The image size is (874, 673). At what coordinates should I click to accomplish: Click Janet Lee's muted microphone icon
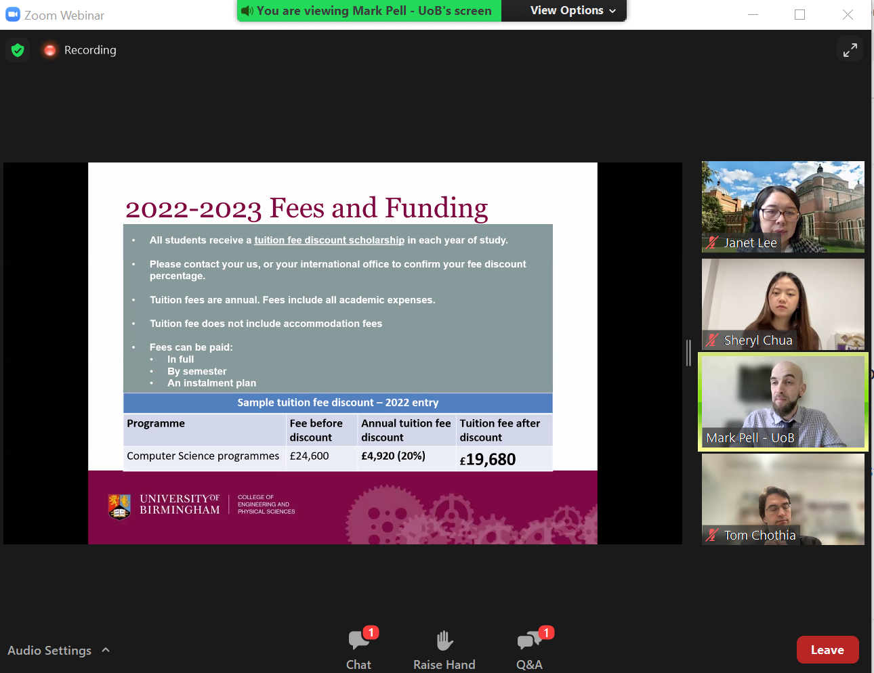tap(711, 243)
